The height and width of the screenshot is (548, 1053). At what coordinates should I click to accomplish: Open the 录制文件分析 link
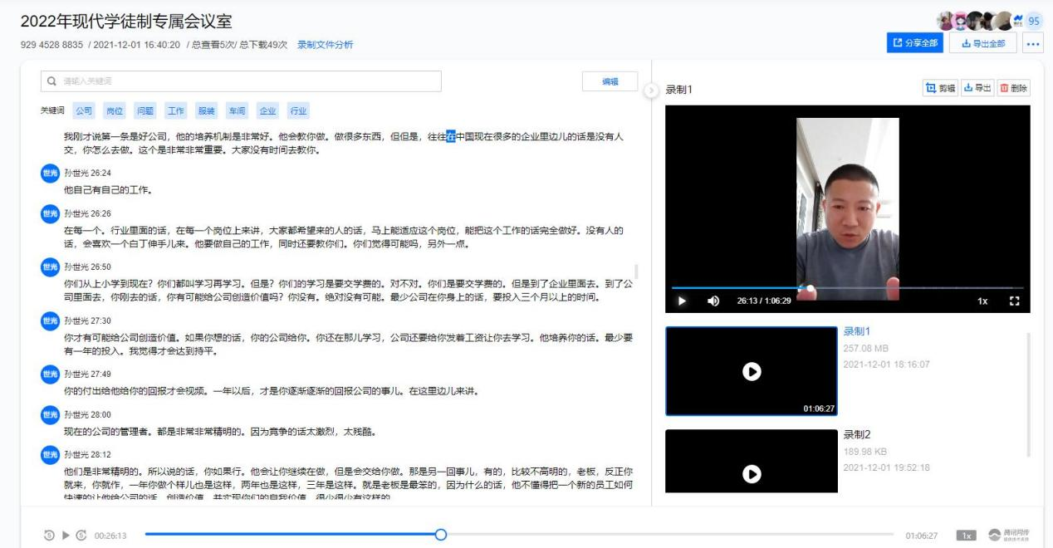pos(326,45)
